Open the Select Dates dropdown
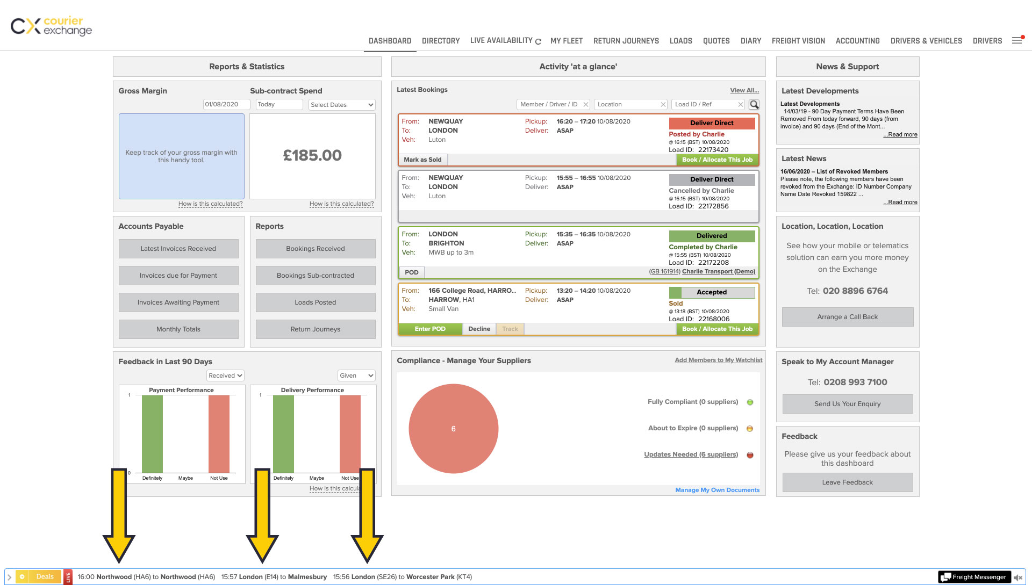This screenshot has width=1032, height=585. pos(341,105)
